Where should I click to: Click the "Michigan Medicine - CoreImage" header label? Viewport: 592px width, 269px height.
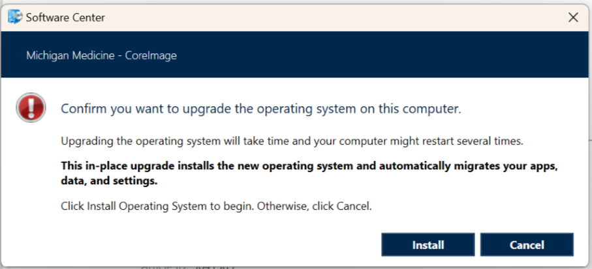(x=101, y=55)
